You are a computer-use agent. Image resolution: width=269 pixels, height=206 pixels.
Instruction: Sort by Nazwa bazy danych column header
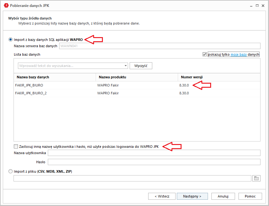(55, 77)
